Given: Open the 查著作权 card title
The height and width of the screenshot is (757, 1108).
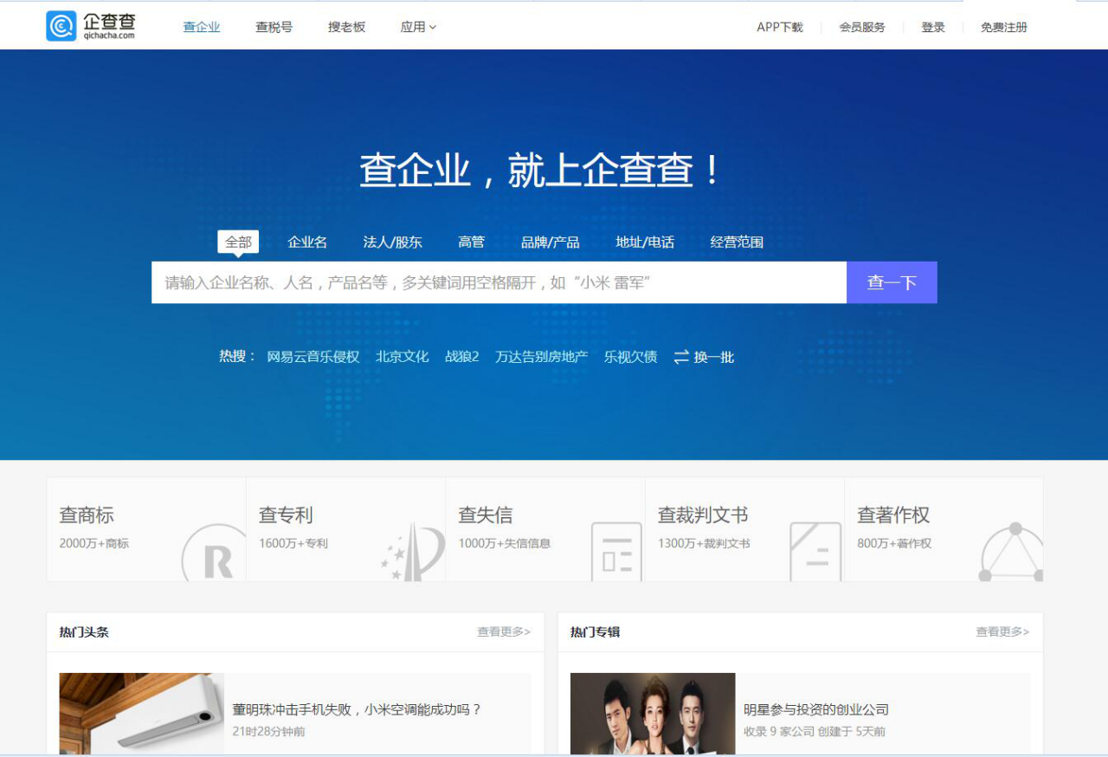Looking at the screenshot, I should 893,515.
